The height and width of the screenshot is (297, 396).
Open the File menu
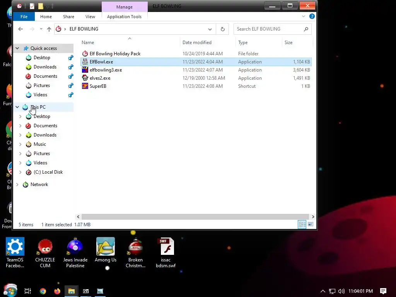point(24,16)
